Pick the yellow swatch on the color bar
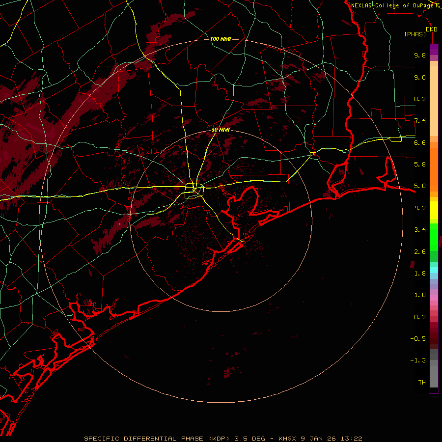This screenshot has width=442, height=442. tap(434, 210)
